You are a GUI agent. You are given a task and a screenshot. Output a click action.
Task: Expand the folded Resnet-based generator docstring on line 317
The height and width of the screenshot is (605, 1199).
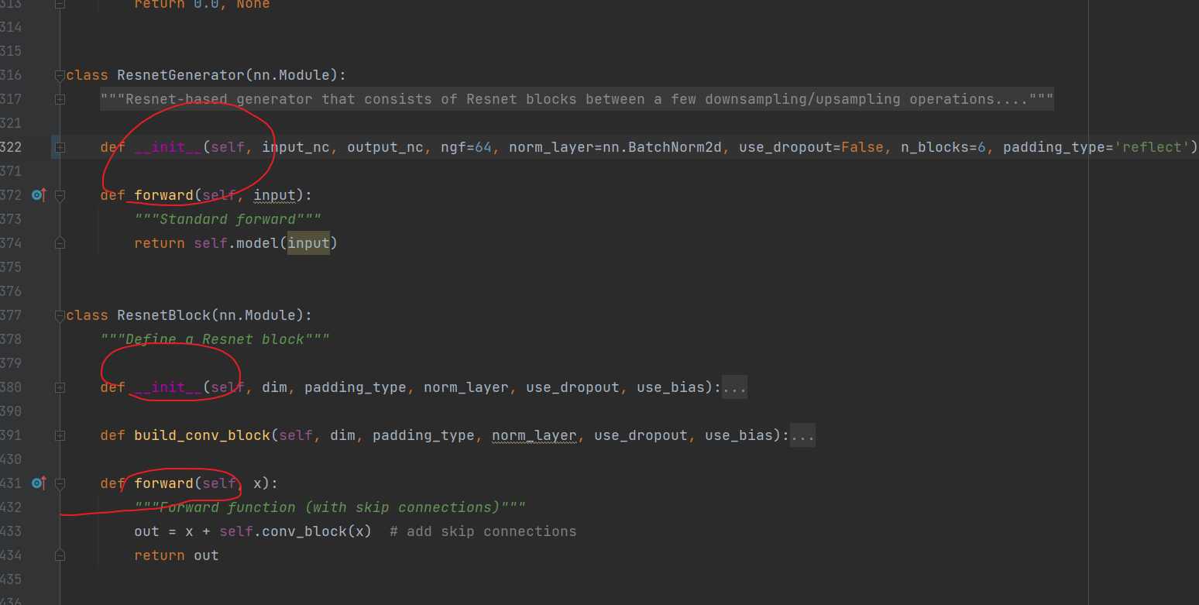[x=60, y=99]
